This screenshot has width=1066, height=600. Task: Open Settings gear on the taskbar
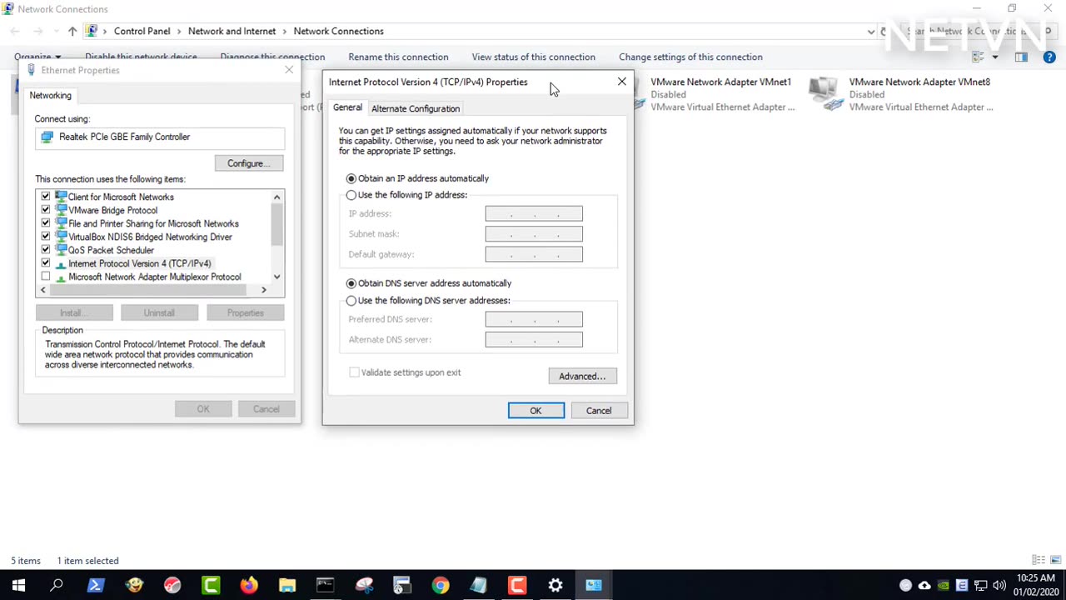(555, 585)
